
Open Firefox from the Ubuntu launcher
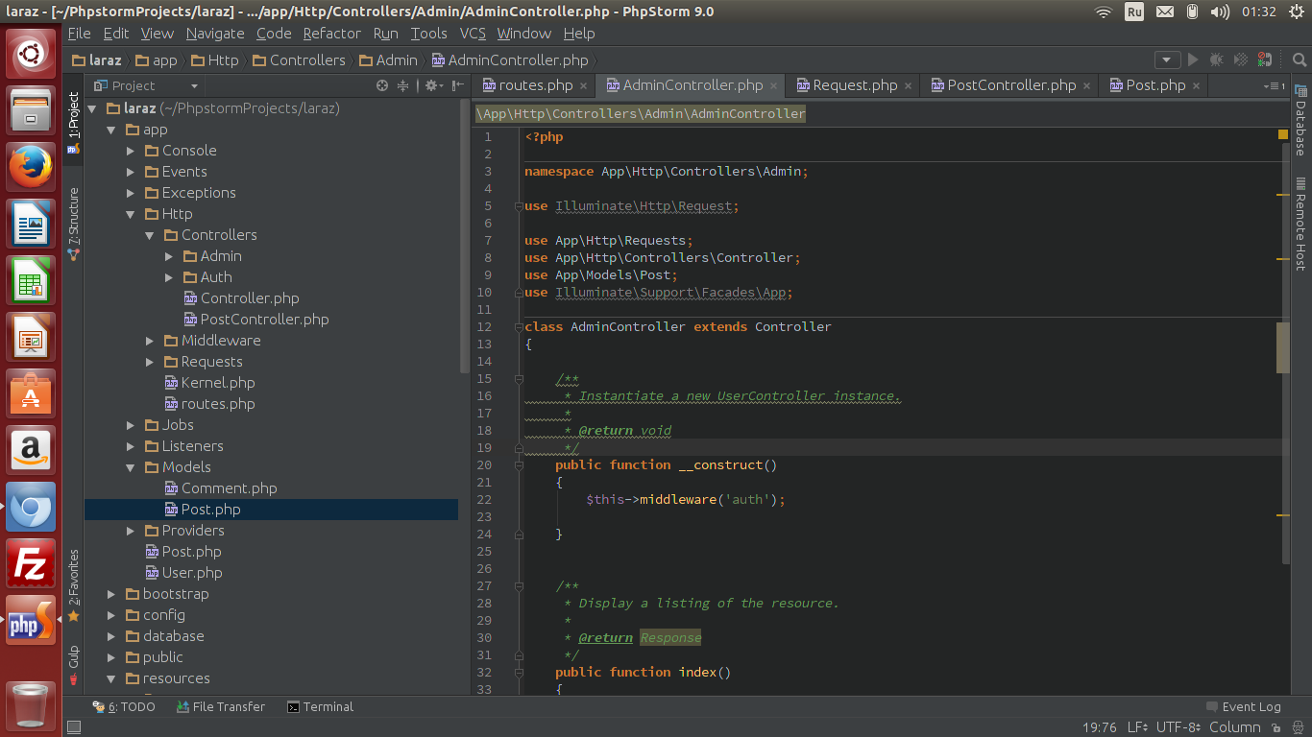(x=31, y=167)
